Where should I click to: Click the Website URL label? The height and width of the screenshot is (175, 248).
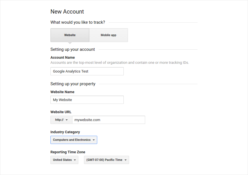[61, 112]
